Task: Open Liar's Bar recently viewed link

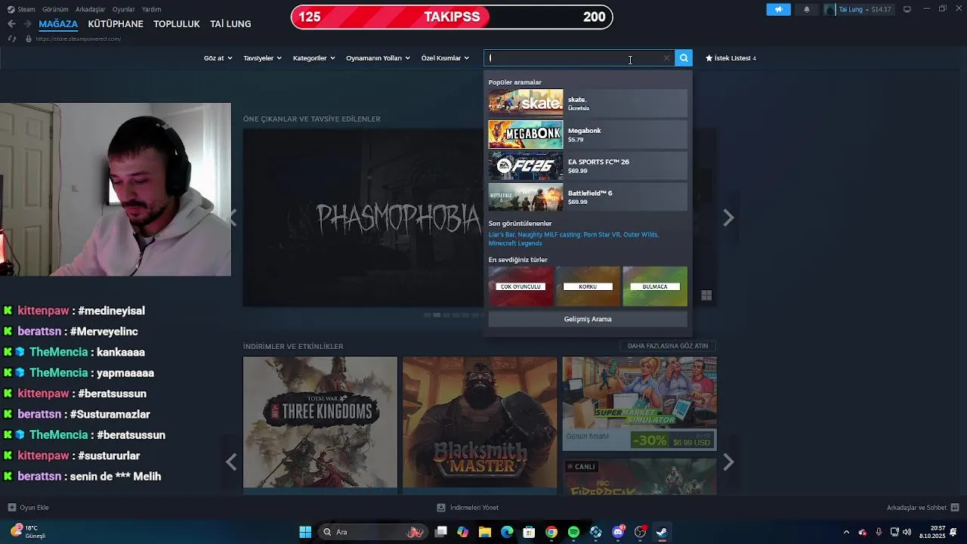Action: click(x=502, y=235)
